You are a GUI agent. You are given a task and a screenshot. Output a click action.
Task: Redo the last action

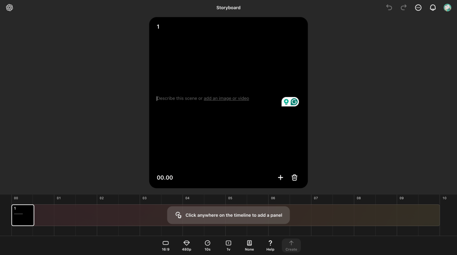pos(403,8)
